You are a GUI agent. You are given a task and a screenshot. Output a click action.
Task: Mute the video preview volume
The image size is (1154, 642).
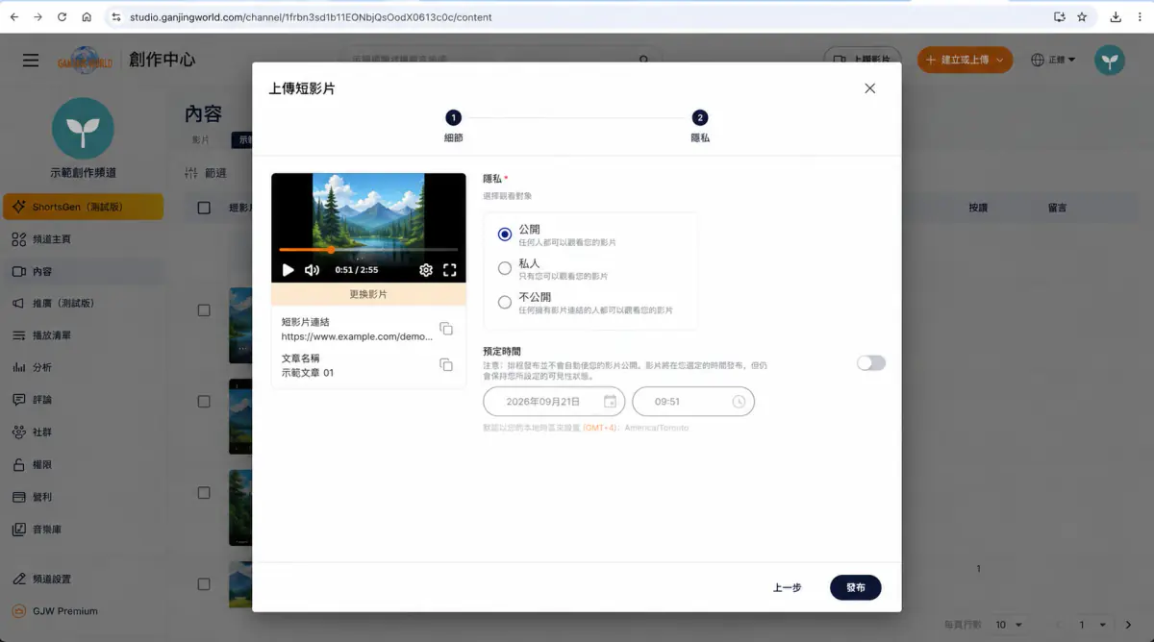[312, 271]
